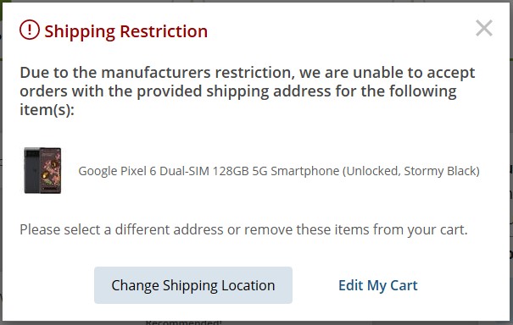513x325 pixels.
Task: Close the Shipping Restriction dialog
Action: pos(484,28)
